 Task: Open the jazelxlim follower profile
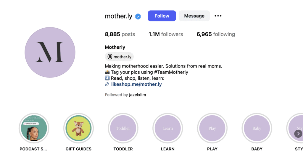[x=138, y=95]
